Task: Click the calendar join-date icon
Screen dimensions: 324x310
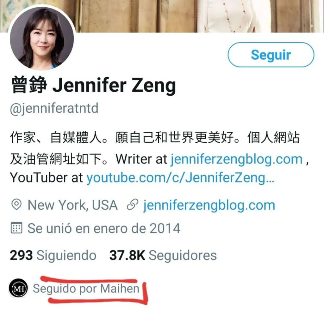Action: pyautogui.click(x=16, y=228)
